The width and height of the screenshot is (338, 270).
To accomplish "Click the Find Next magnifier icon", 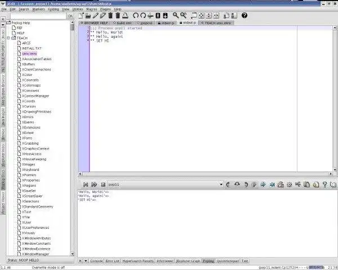I will (x=184, y=16).
